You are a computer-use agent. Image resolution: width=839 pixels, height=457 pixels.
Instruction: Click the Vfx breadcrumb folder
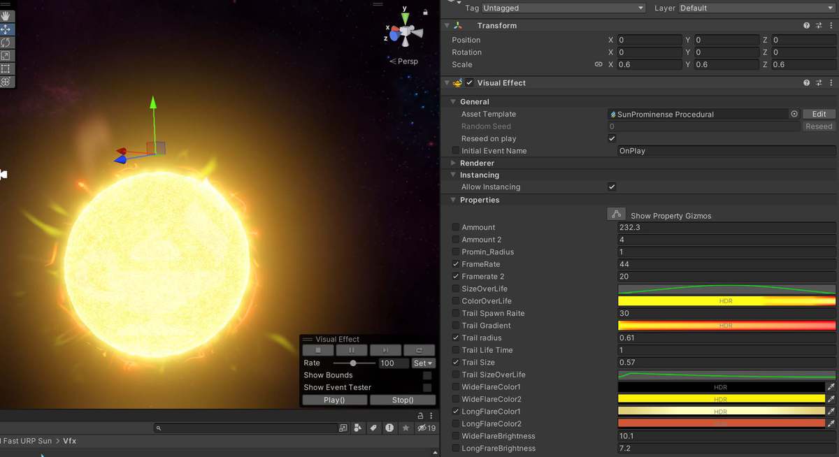pyautogui.click(x=70, y=441)
